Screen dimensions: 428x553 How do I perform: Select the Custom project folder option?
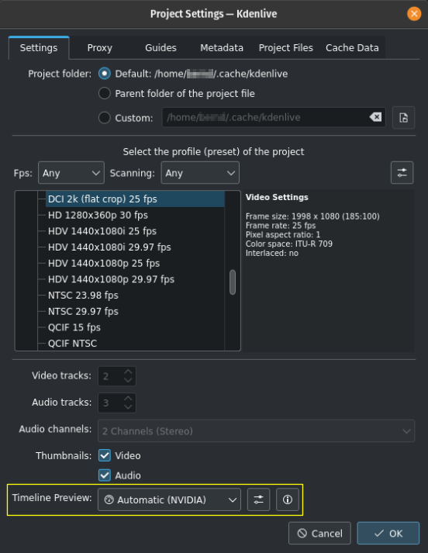pyautogui.click(x=105, y=117)
